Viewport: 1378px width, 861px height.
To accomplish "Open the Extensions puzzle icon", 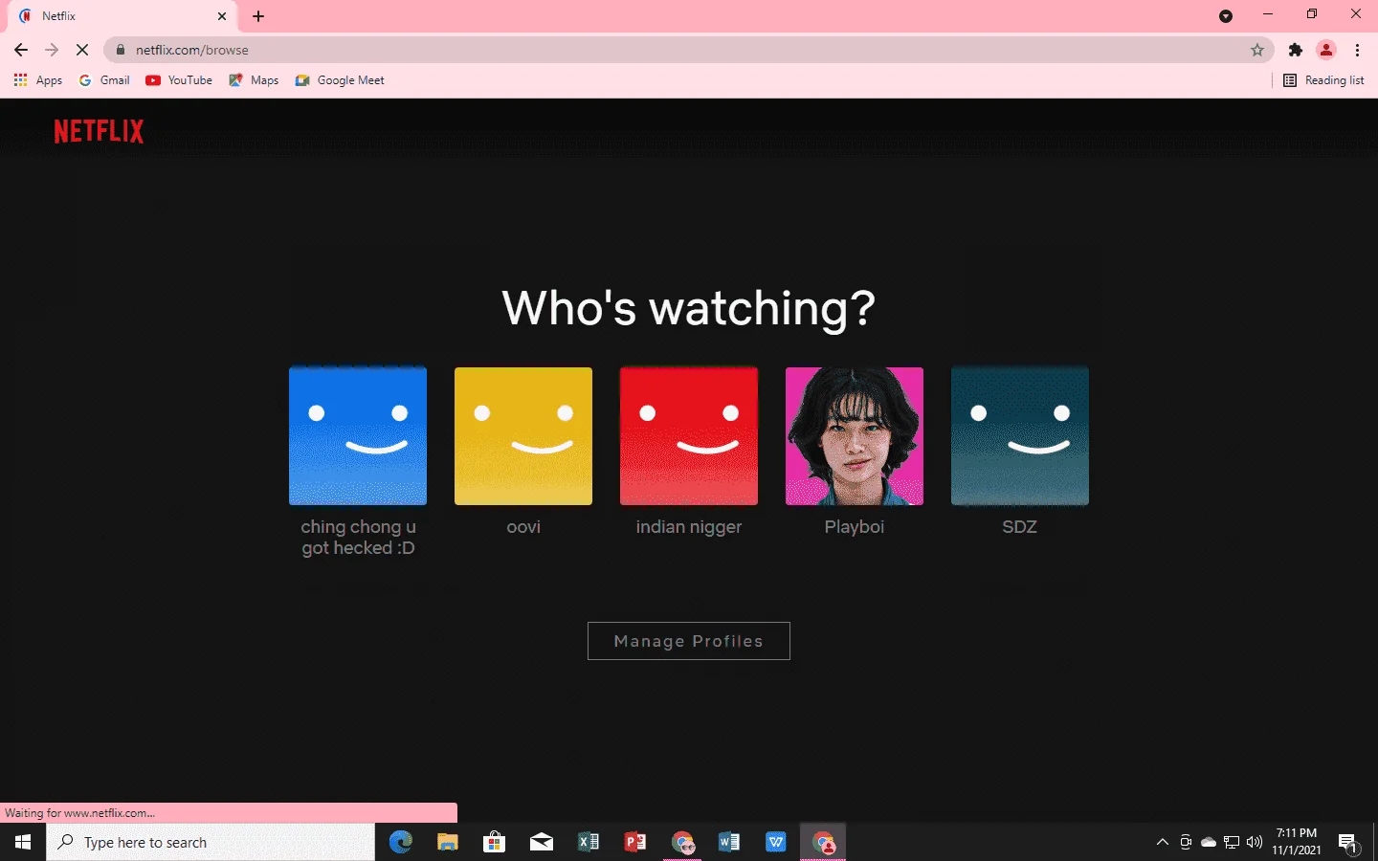I will [x=1296, y=50].
